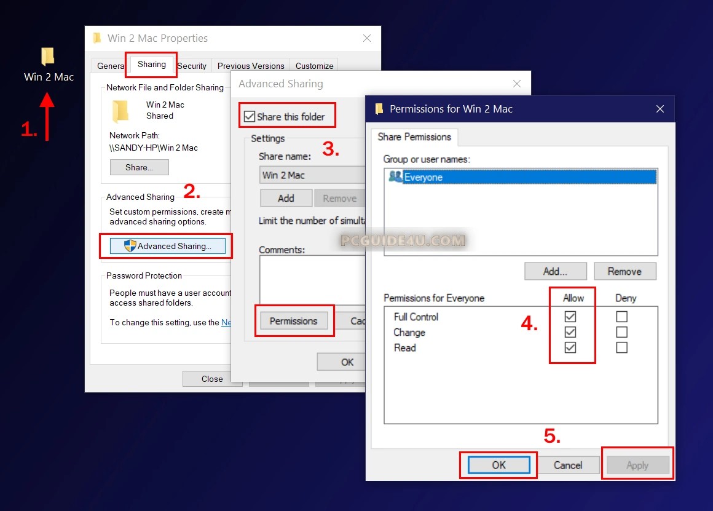Open the Security tab

(192, 66)
